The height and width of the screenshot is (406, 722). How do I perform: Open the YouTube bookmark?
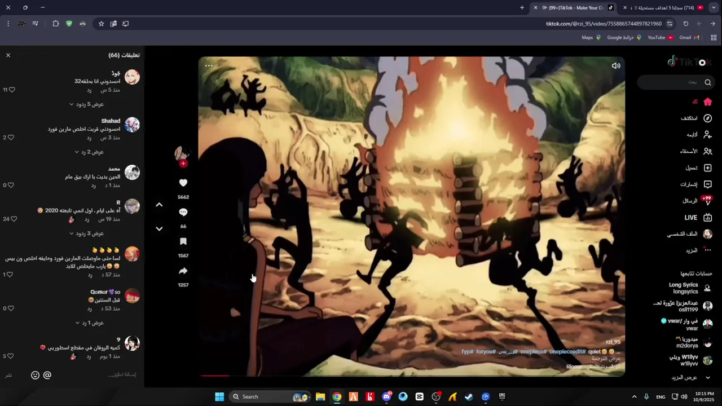pos(660,37)
